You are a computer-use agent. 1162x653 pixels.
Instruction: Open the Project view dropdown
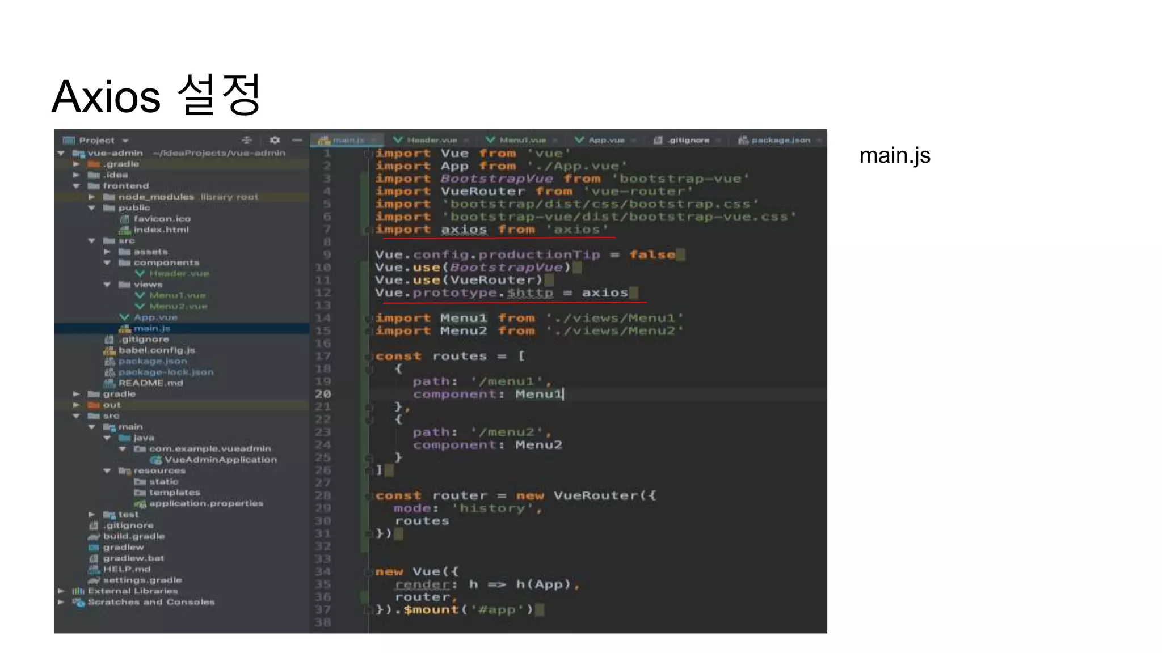click(x=125, y=141)
